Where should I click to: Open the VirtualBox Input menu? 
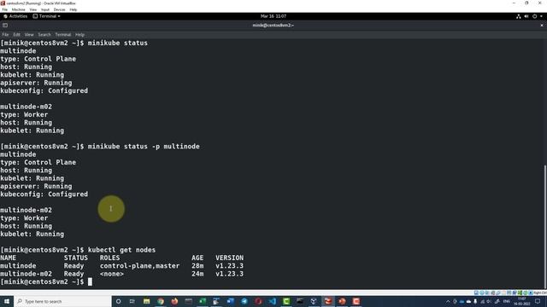[x=45, y=9]
